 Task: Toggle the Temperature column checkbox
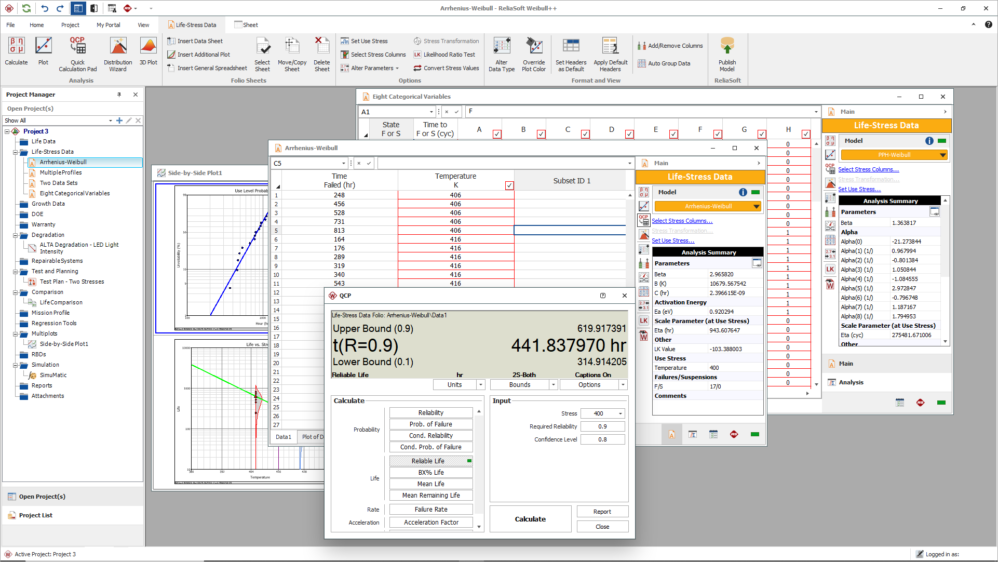tap(509, 185)
